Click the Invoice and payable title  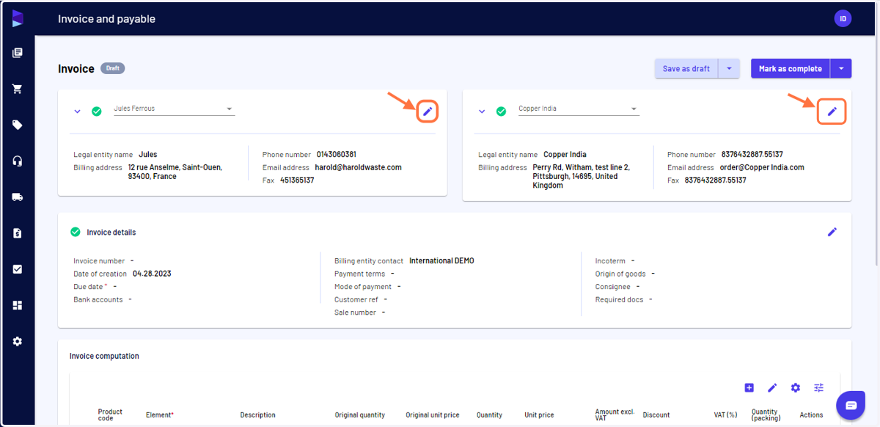click(x=107, y=18)
